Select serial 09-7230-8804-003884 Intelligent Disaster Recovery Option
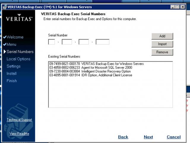Image resolution: width=190 pixels, height=143 pixels. click(90, 71)
